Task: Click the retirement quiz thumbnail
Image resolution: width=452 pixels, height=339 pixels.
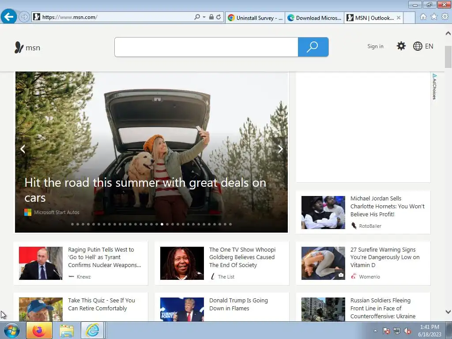Action: tap(41, 309)
